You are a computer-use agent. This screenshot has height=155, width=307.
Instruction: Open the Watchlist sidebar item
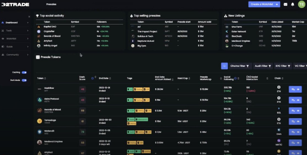[x=15, y=39]
